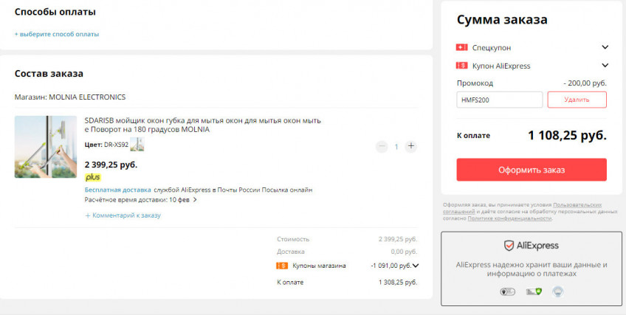
Task: Decrease item quantity with minus button
Action: point(382,146)
